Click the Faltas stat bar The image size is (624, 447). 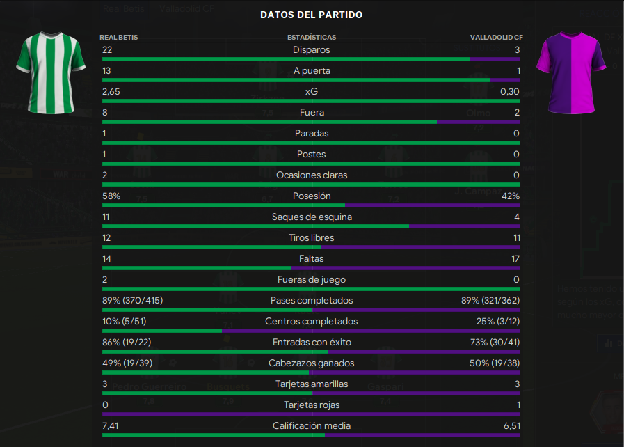[x=311, y=268]
